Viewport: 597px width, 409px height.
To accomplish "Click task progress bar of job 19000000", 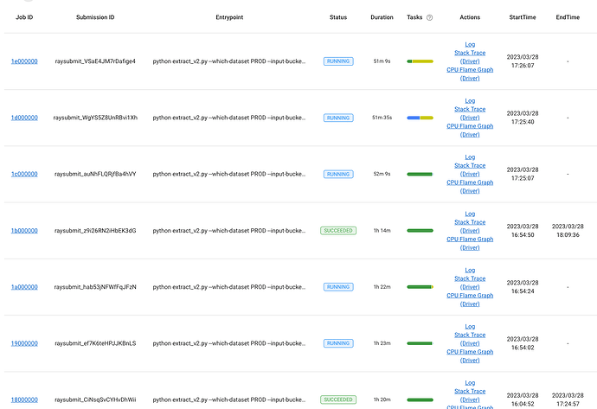I will (x=420, y=343).
